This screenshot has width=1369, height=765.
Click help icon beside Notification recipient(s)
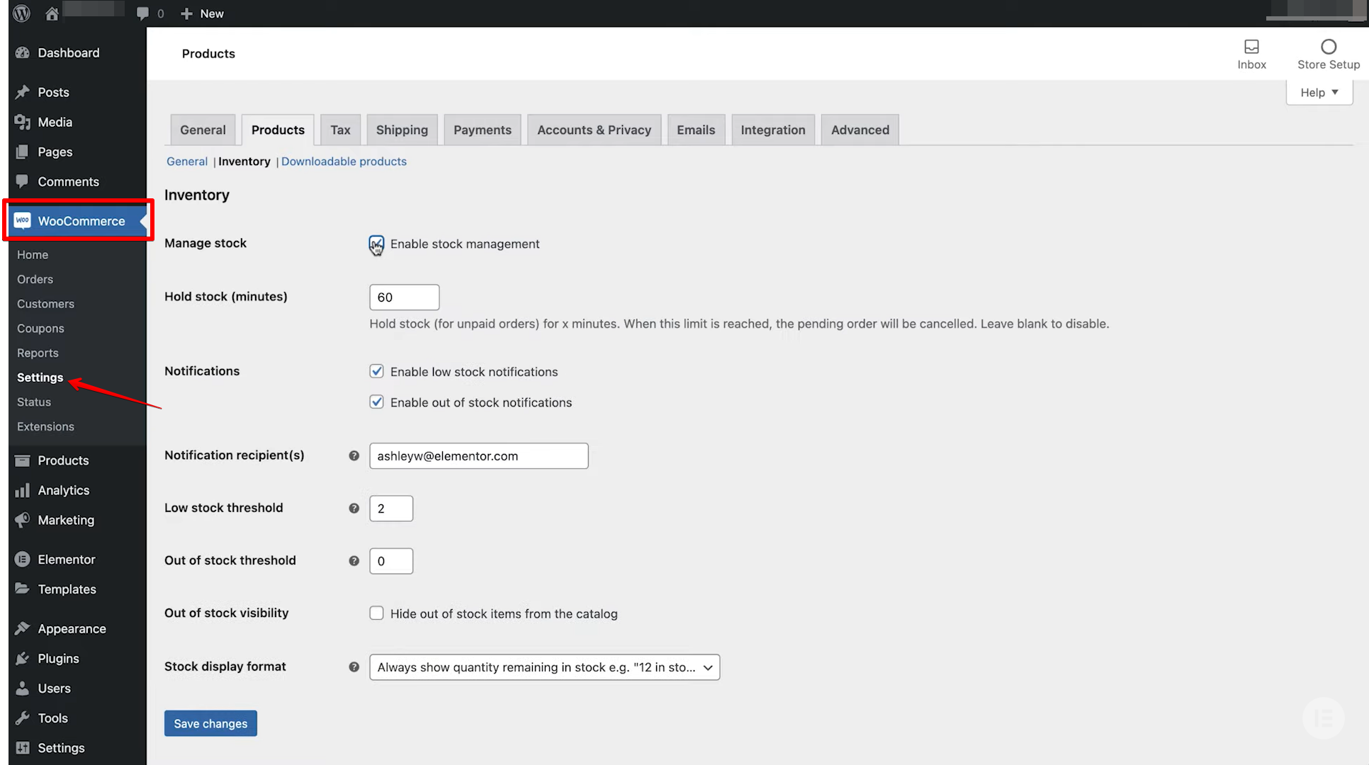(x=354, y=455)
